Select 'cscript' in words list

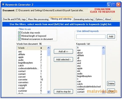coord(21,88)
